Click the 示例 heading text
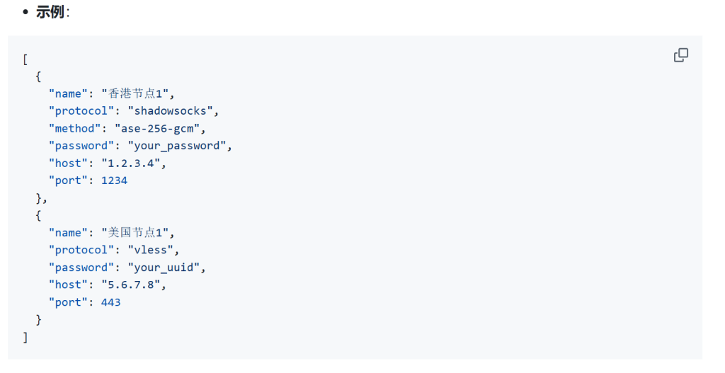The width and height of the screenshot is (725, 373). (x=50, y=12)
